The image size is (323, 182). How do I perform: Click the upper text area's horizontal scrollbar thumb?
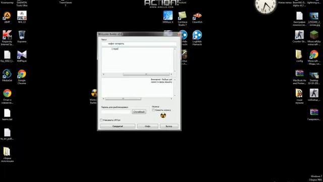pyautogui.click(x=146, y=74)
